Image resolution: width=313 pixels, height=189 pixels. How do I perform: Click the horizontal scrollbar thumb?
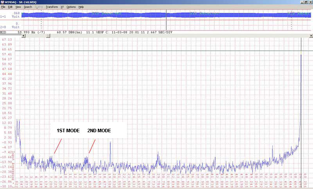[48, 36]
